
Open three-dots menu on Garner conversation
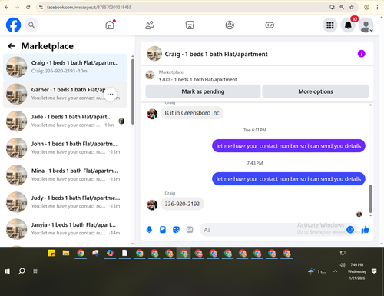[111, 94]
